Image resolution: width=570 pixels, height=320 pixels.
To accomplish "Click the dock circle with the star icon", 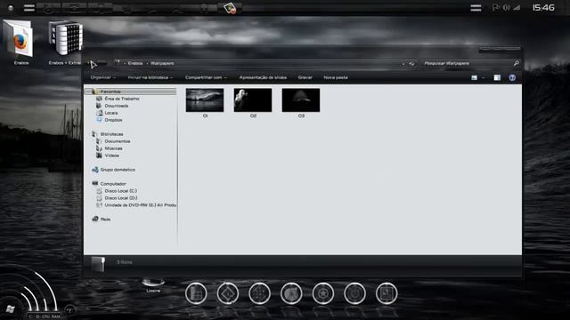I will (x=323, y=293).
